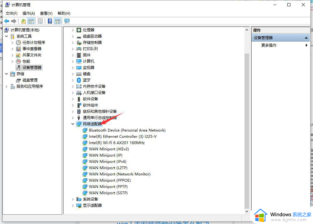
Task: Click the scroll down arrow in device list
Action: 247,211
